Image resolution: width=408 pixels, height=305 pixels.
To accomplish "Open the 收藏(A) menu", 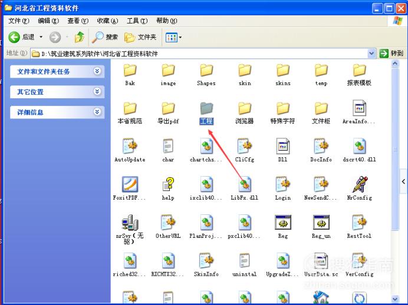I will pyautogui.click(x=107, y=21).
